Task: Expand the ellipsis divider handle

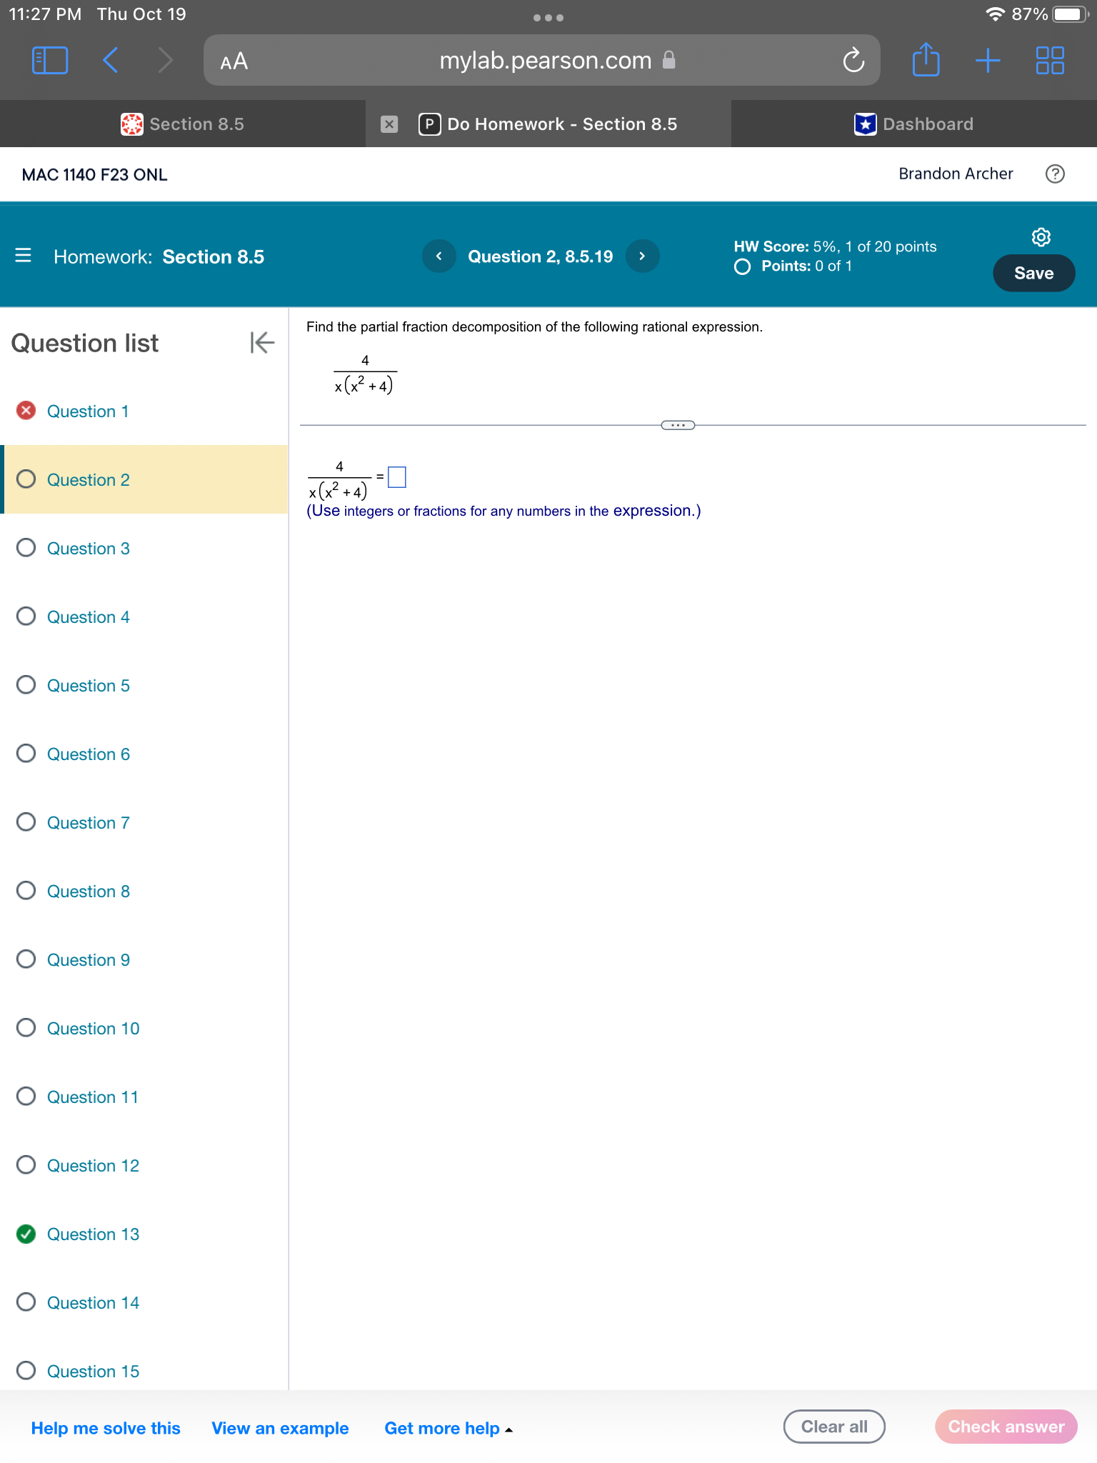Action: point(678,425)
